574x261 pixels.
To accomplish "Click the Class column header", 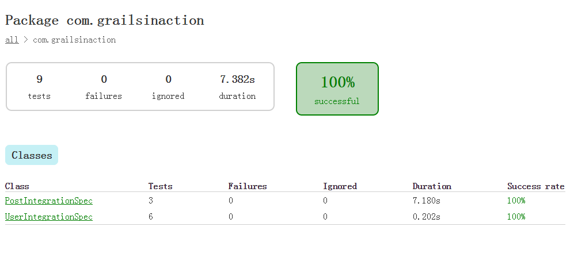I will tap(17, 186).
